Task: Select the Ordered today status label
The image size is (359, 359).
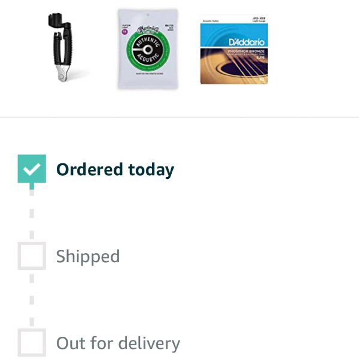Action: pos(115,170)
